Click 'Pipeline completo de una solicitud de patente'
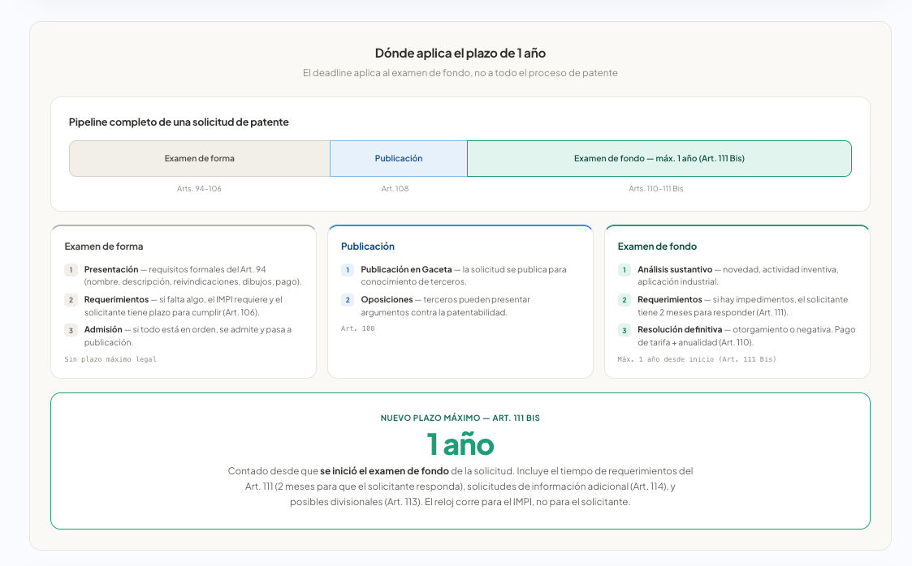The width and height of the screenshot is (912, 566). [x=179, y=122]
